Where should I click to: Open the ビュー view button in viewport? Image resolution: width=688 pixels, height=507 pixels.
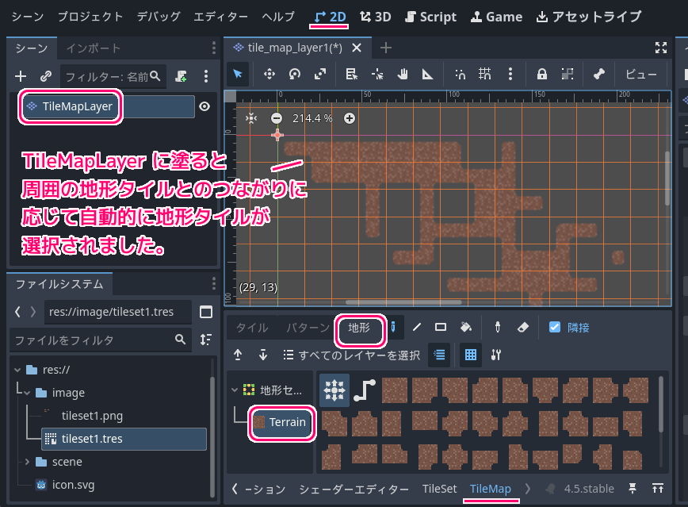coord(641,74)
